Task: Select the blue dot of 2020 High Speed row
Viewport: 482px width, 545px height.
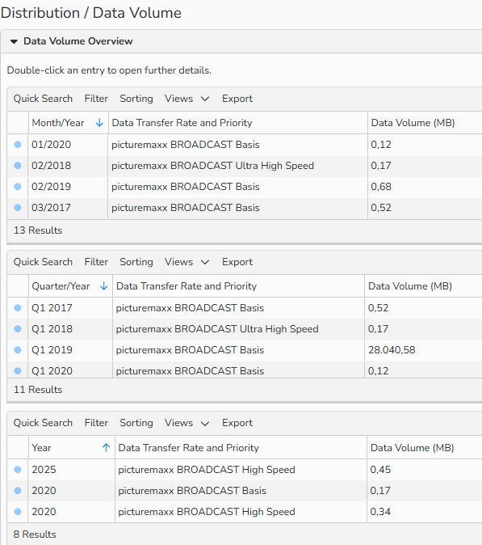Action: click(x=18, y=512)
